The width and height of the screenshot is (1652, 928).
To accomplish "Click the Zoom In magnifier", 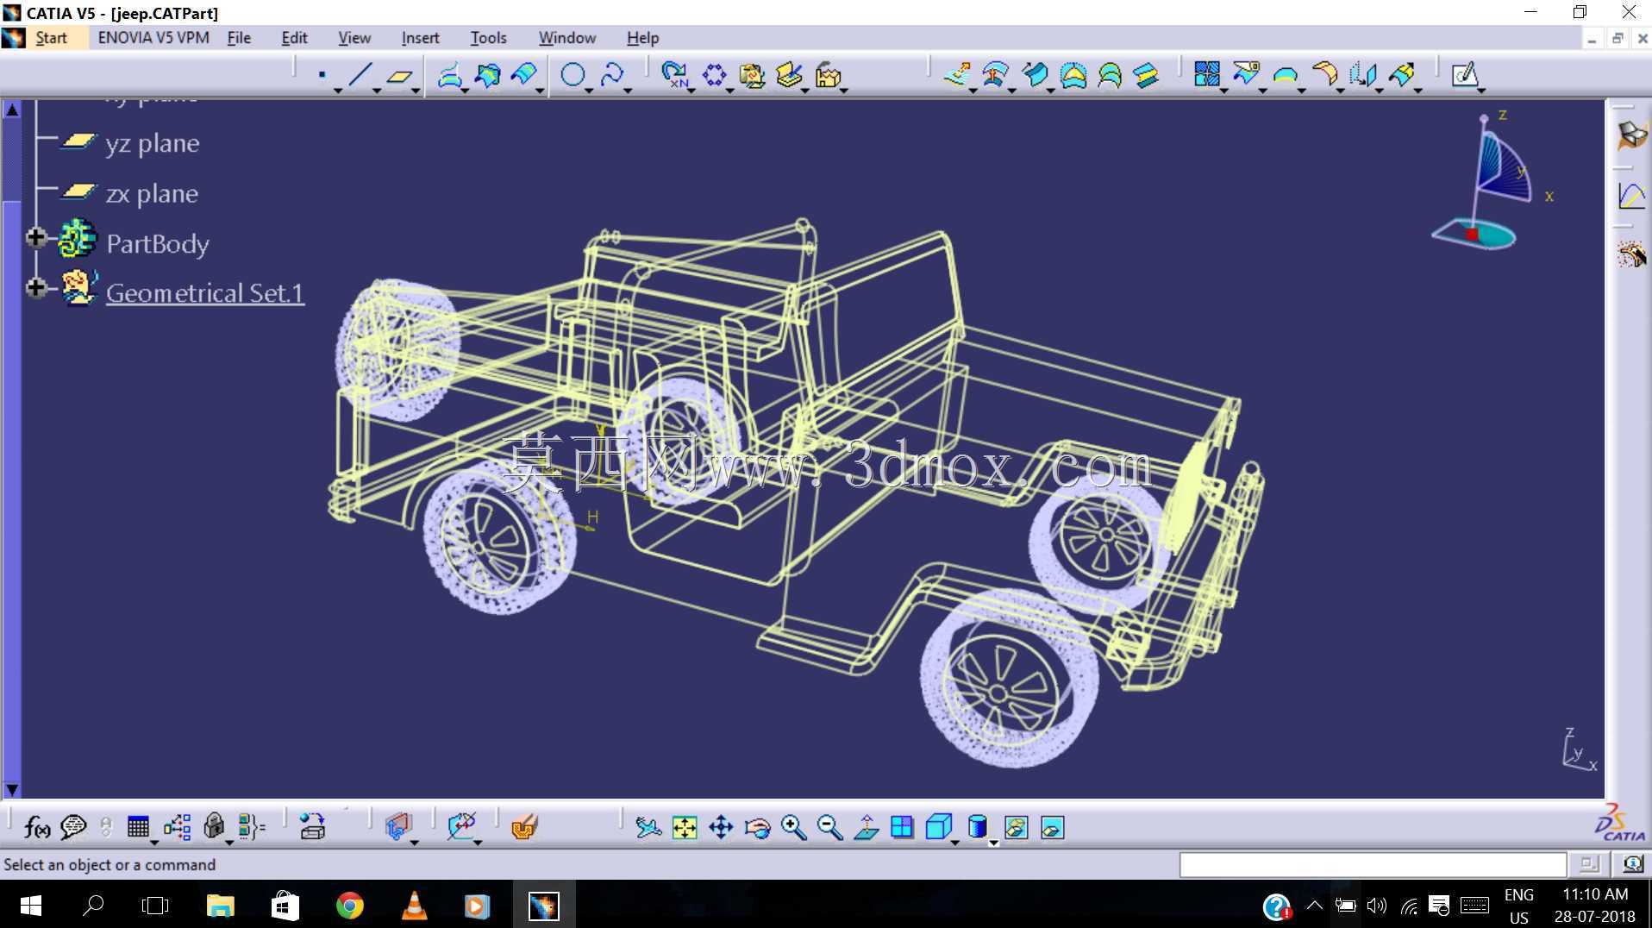I will pyautogui.click(x=793, y=828).
